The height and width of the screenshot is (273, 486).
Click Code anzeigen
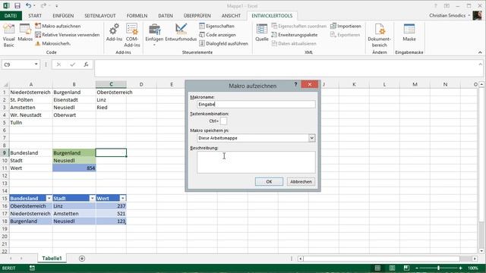point(218,35)
